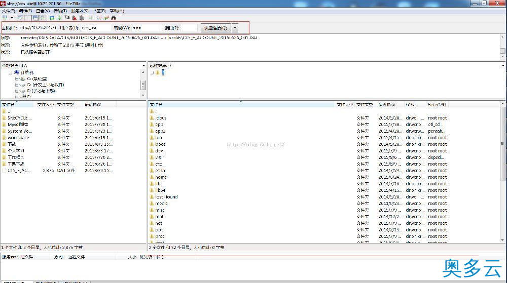The image size is (507, 283).
Task: Open the 编辑(E) menu
Action: 25,11
